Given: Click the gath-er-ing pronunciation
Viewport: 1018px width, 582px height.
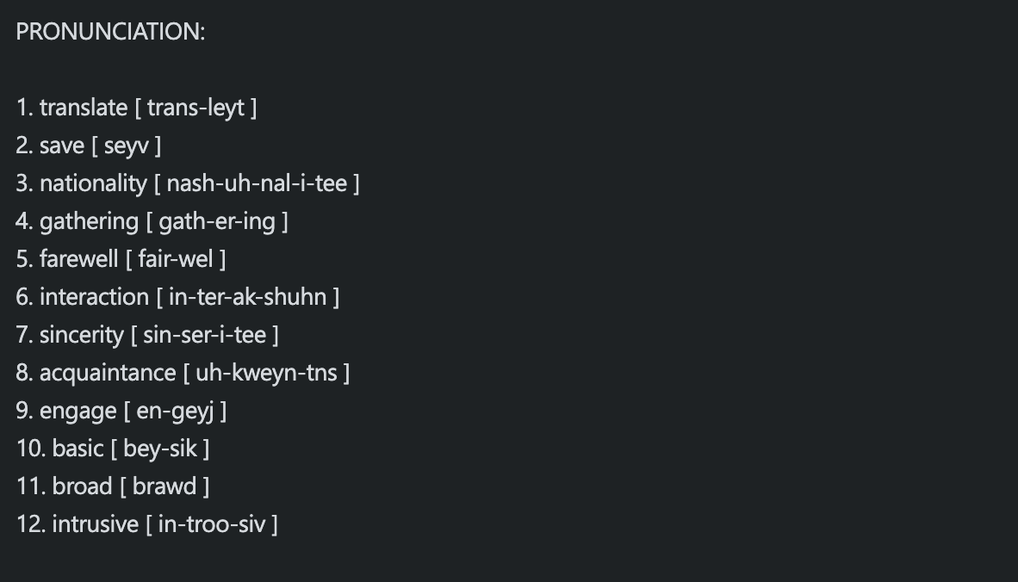Looking at the screenshot, I should point(217,222).
